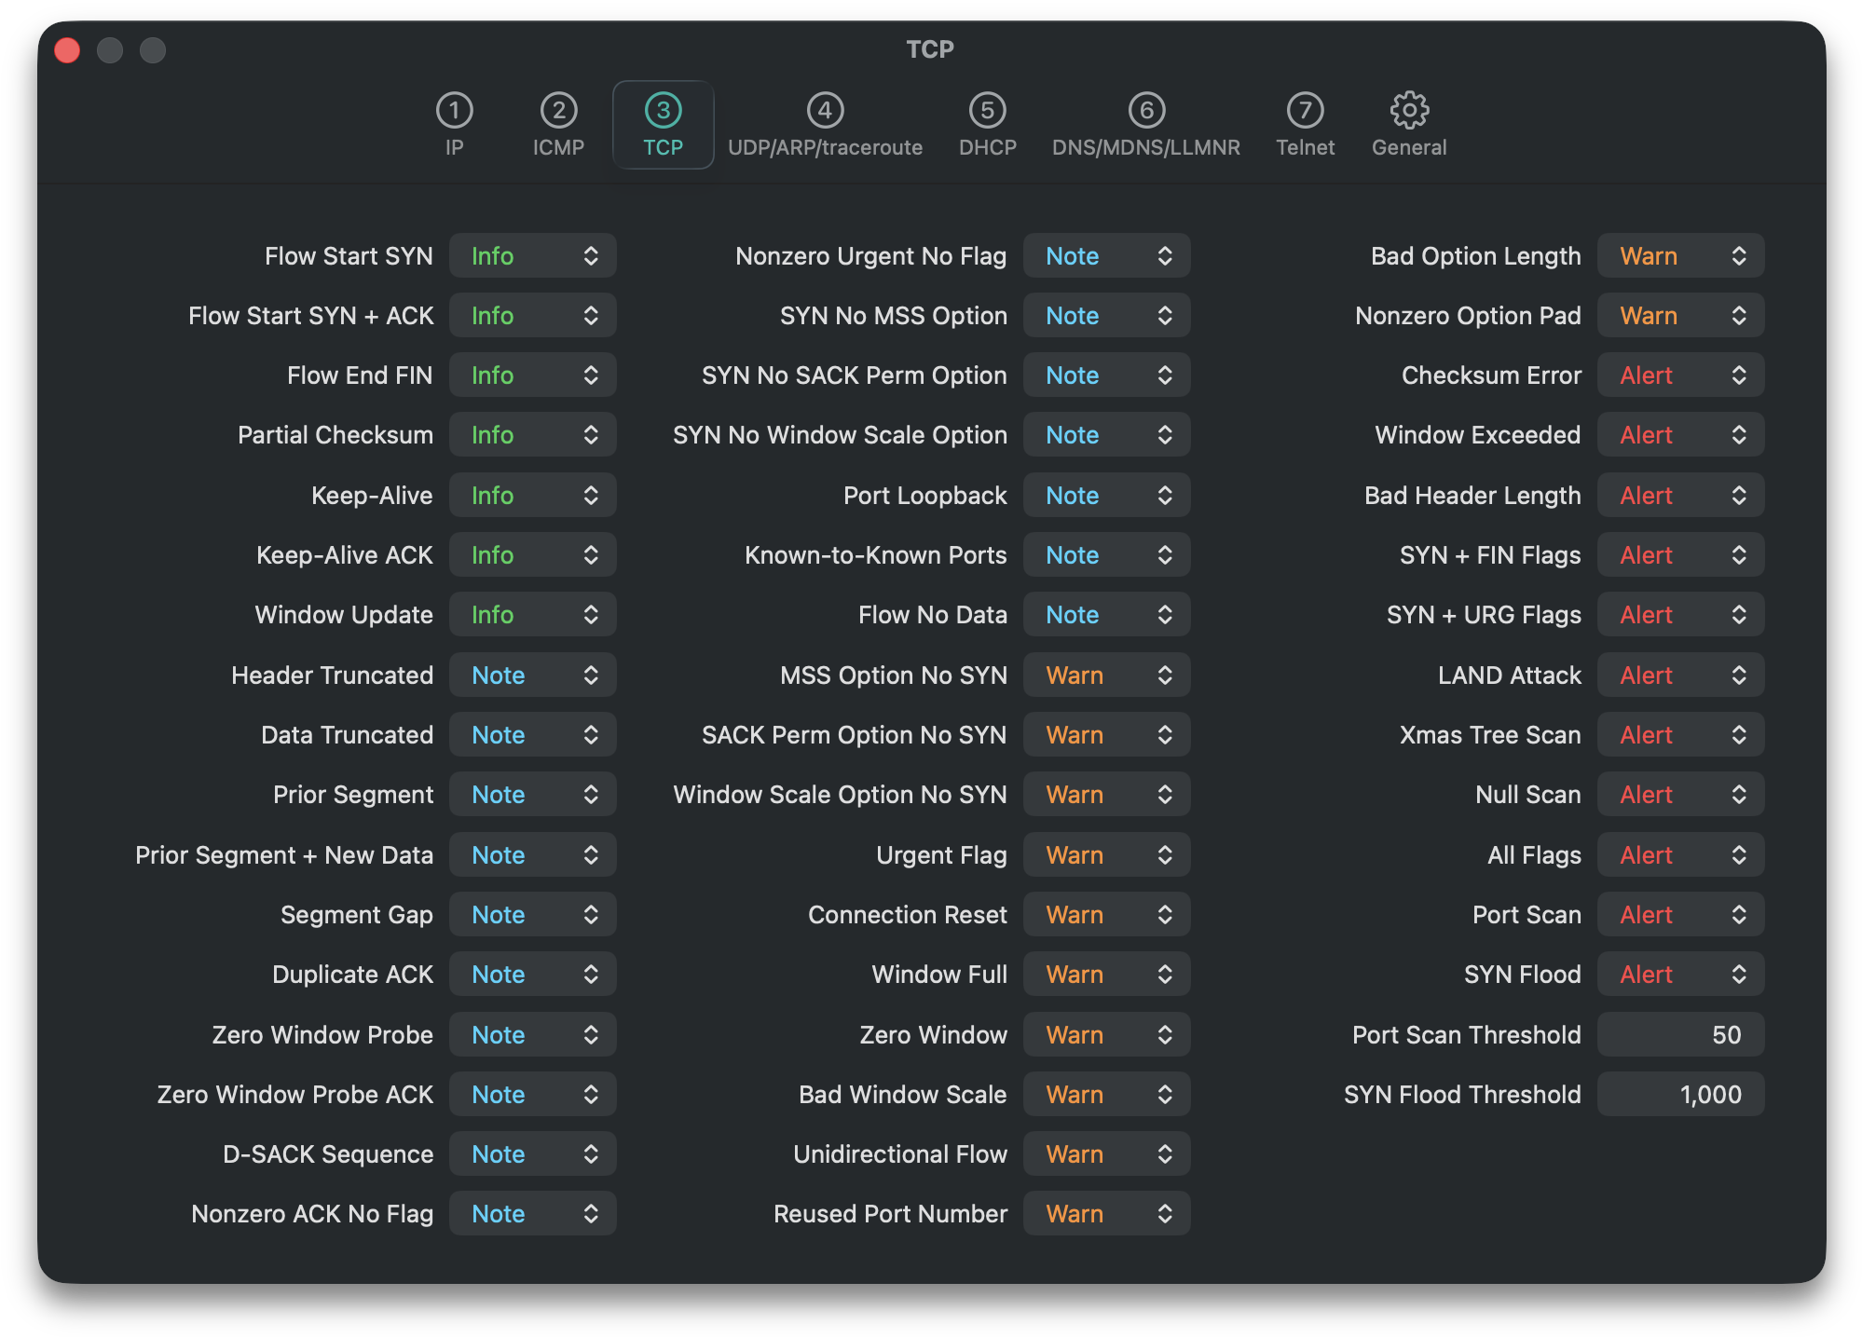Click the Port Scan Threshold field
This screenshot has height=1337, width=1862.
(x=1680, y=1035)
